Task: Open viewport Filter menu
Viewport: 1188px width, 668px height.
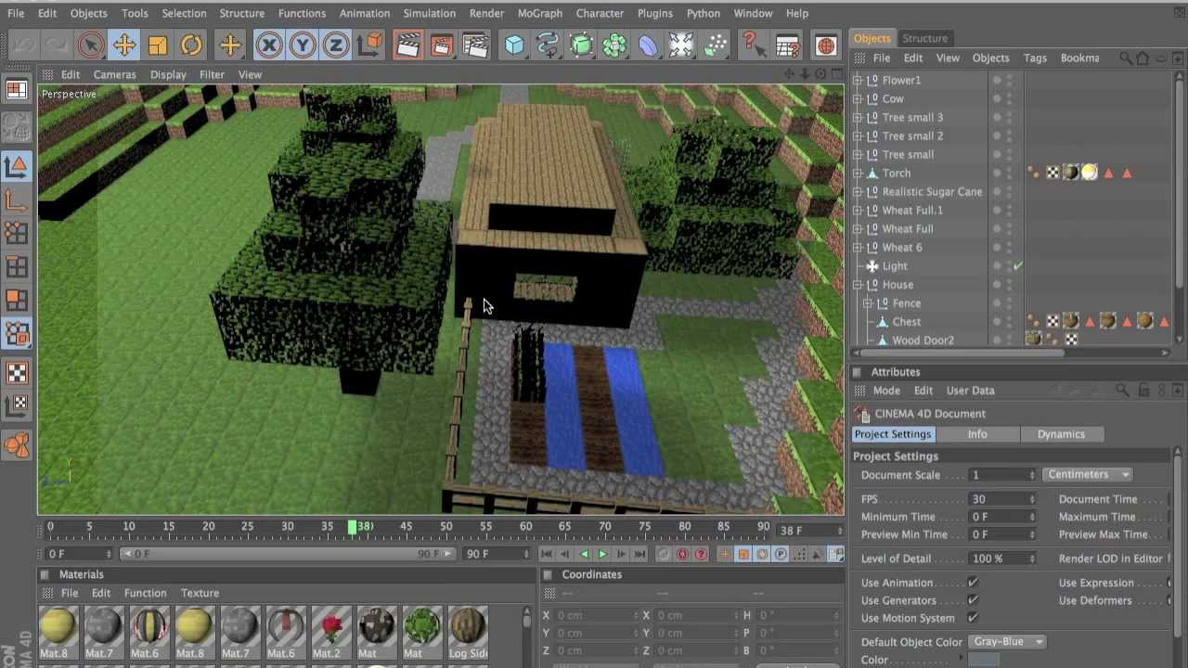Action: point(212,74)
